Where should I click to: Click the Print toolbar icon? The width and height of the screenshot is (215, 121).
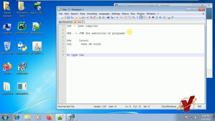[83, 17]
